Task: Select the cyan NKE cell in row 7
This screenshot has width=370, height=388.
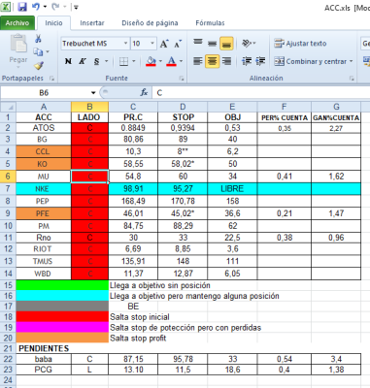Action: [x=44, y=189]
